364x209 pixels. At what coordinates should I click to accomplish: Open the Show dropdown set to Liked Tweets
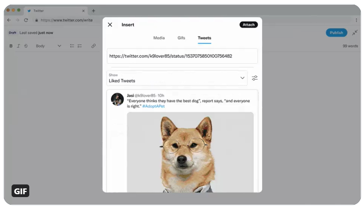pos(177,78)
